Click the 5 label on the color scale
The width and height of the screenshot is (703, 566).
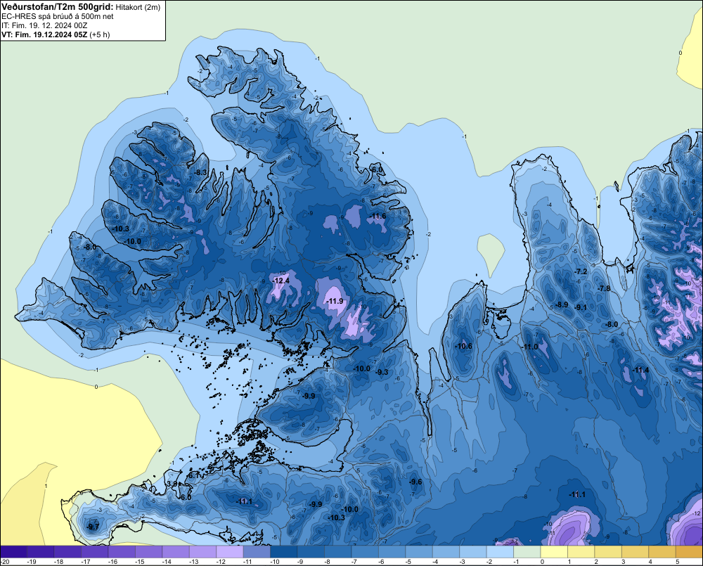(x=678, y=562)
